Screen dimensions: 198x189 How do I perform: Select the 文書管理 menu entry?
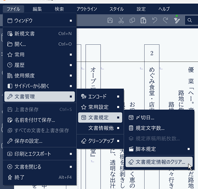tap(40, 97)
